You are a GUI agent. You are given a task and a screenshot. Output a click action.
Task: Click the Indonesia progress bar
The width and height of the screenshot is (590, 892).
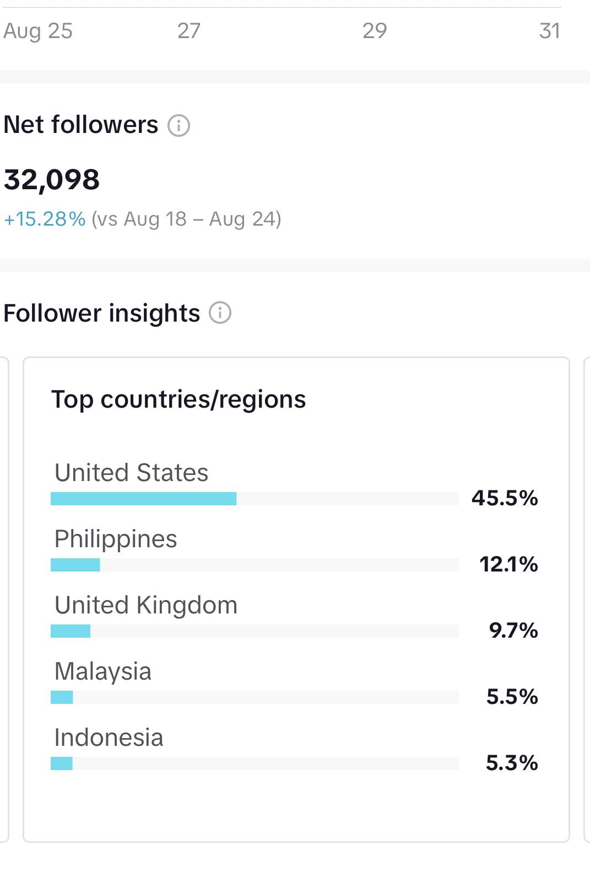[255, 763]
